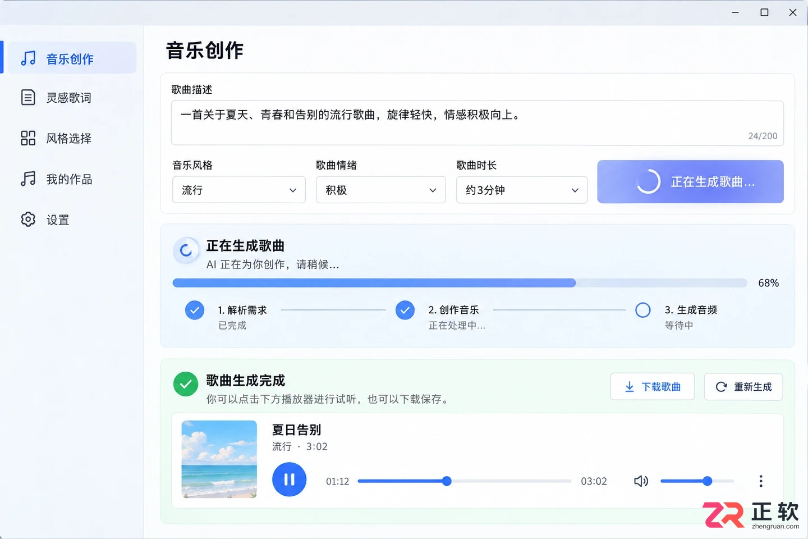This screenshot has height=539, width=808.
Task: Click the 24/200 character counter
Action: (763, 136)
